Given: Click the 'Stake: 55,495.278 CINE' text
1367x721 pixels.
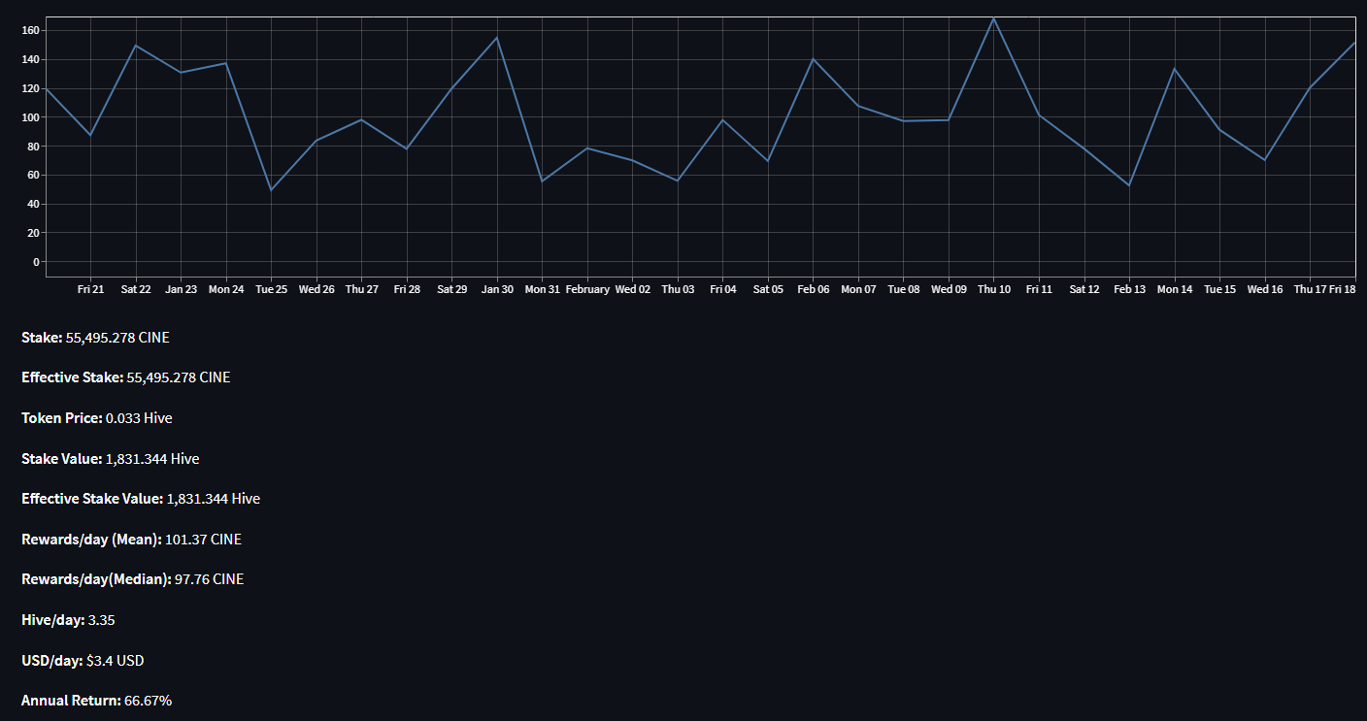Looking at the screenshot, I should [95, 338].
